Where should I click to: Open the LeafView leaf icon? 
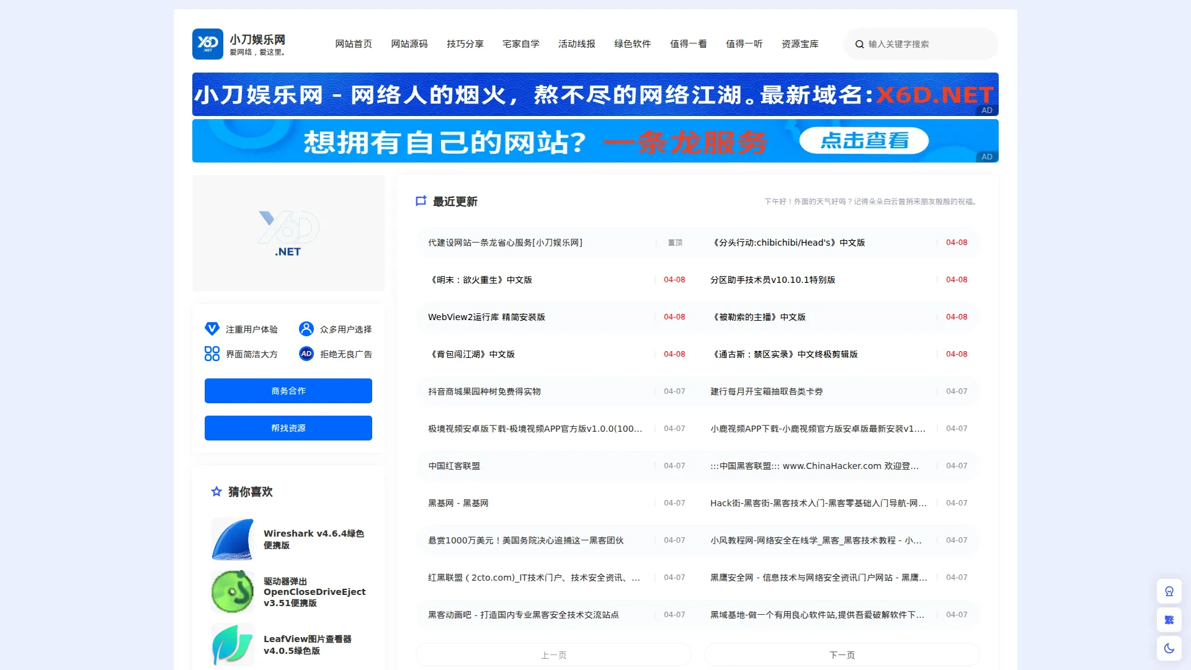[x=233, y=645]
